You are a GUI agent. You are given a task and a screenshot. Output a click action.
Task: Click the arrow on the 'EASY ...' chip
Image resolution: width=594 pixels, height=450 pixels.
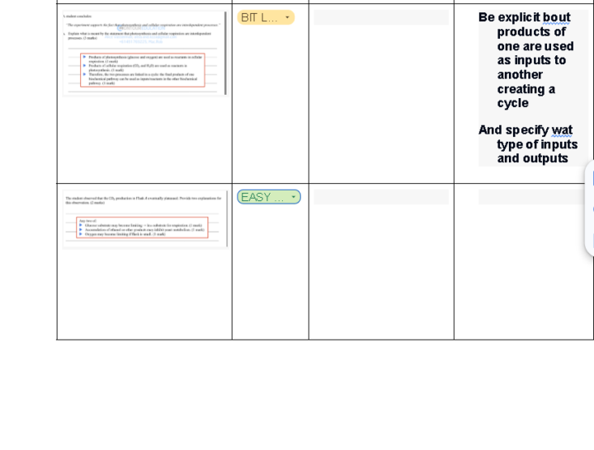coord(293,197)
